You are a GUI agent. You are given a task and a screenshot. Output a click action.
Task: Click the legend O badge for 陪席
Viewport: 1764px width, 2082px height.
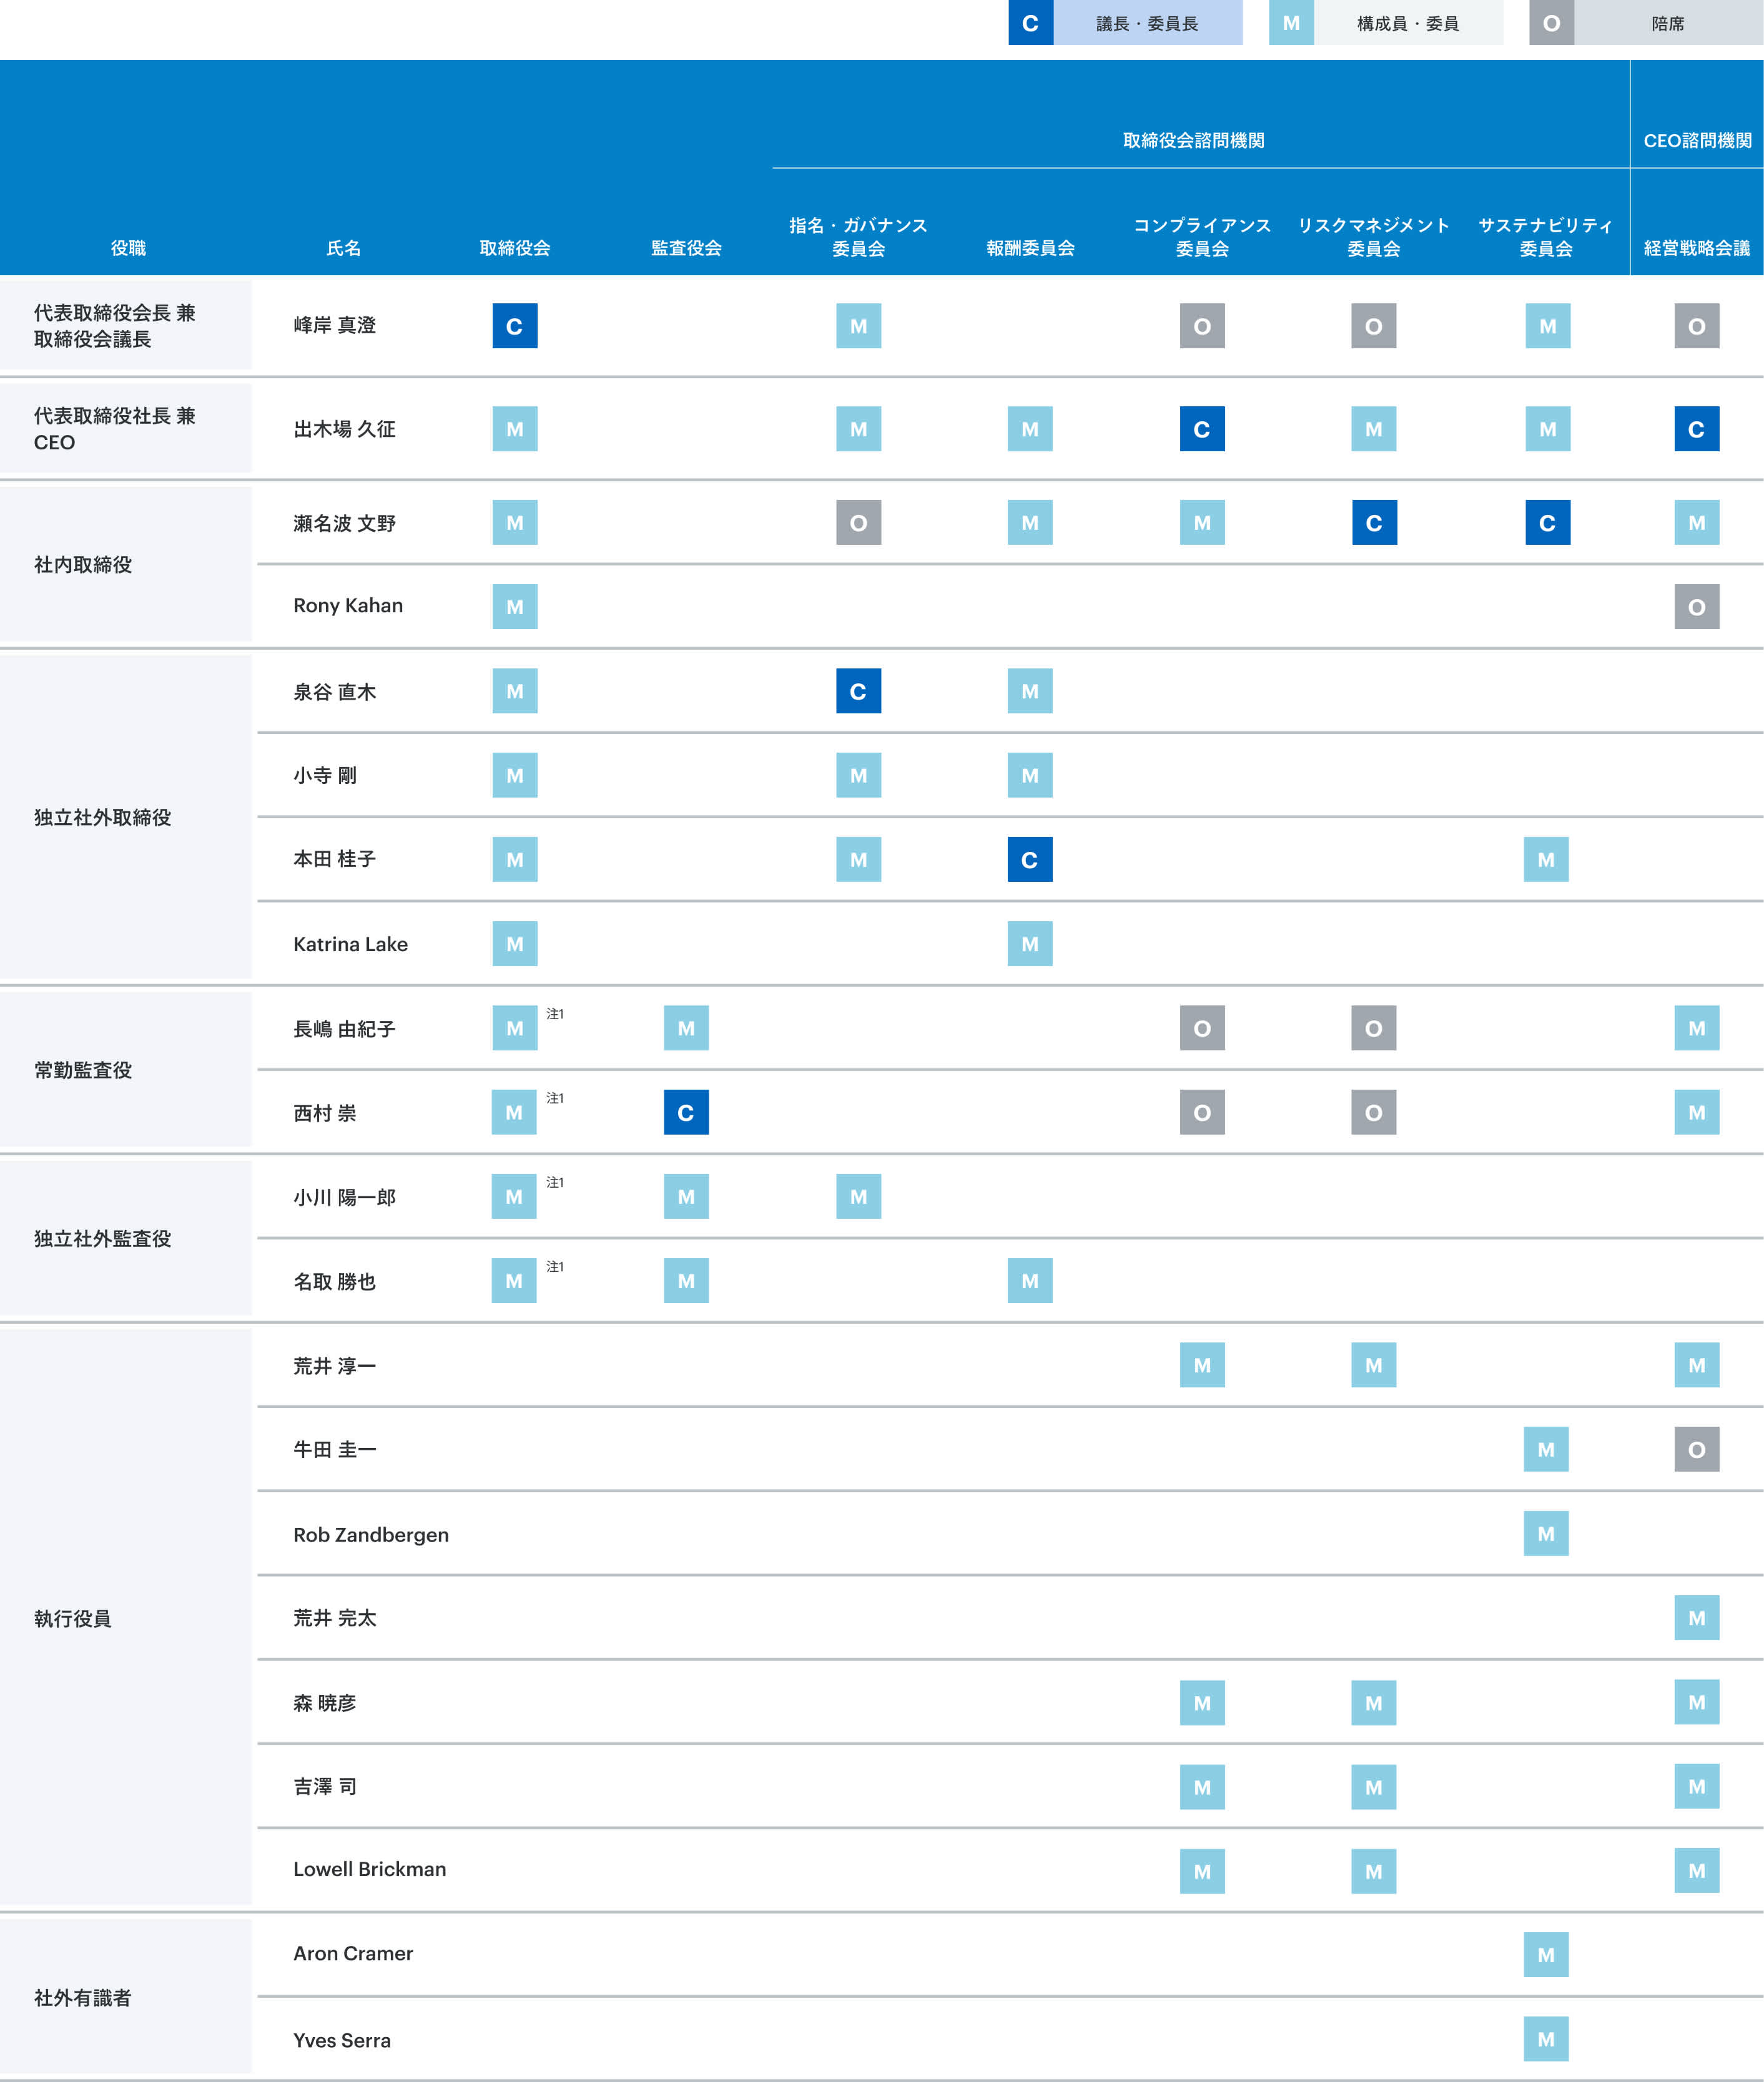point(1551,23)
